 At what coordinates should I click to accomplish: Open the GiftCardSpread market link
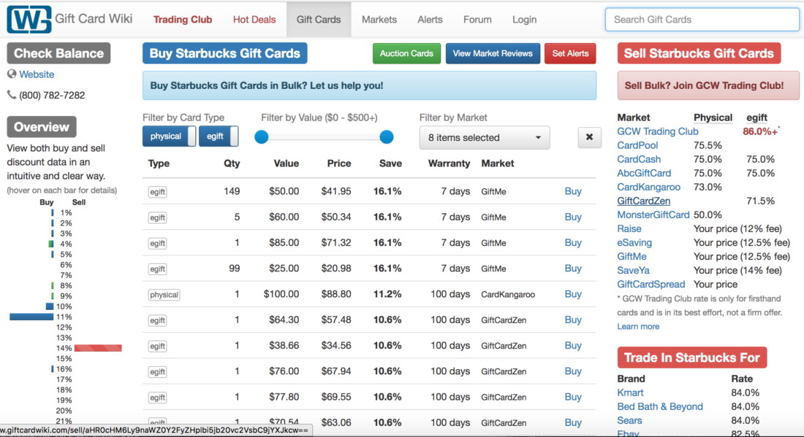[x=651, y=284]
